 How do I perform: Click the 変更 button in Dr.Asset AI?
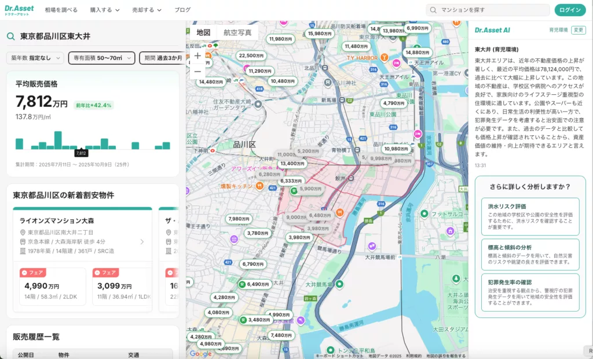pos(578,30)
